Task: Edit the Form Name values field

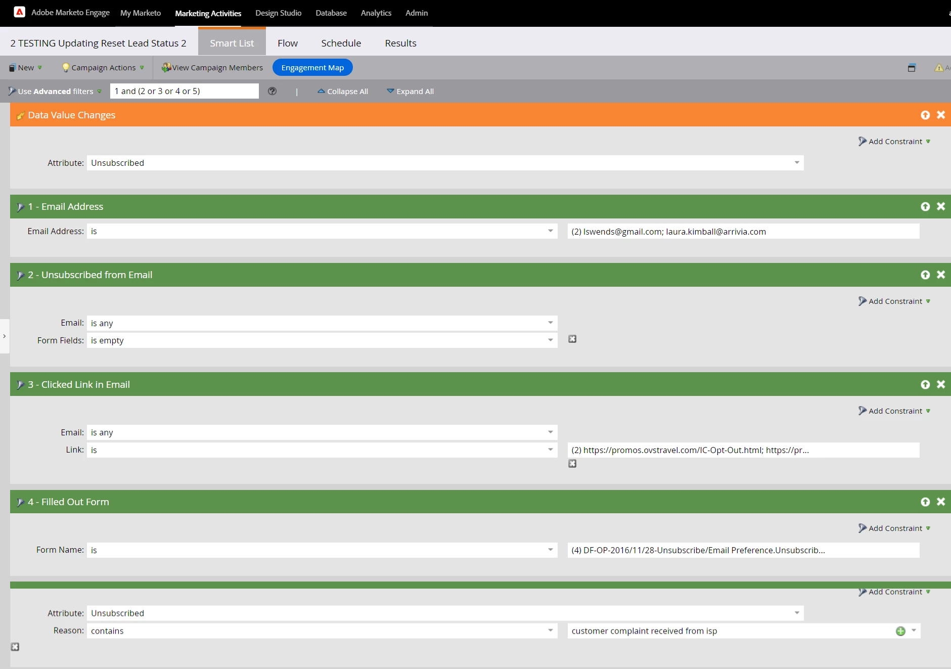Action: click(743, 550)
